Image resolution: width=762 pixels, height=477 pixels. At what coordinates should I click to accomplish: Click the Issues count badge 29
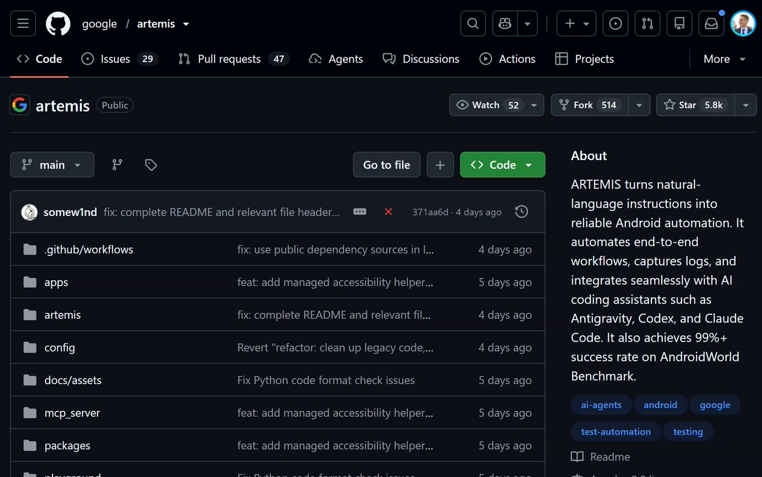click(x=147, y=58)
